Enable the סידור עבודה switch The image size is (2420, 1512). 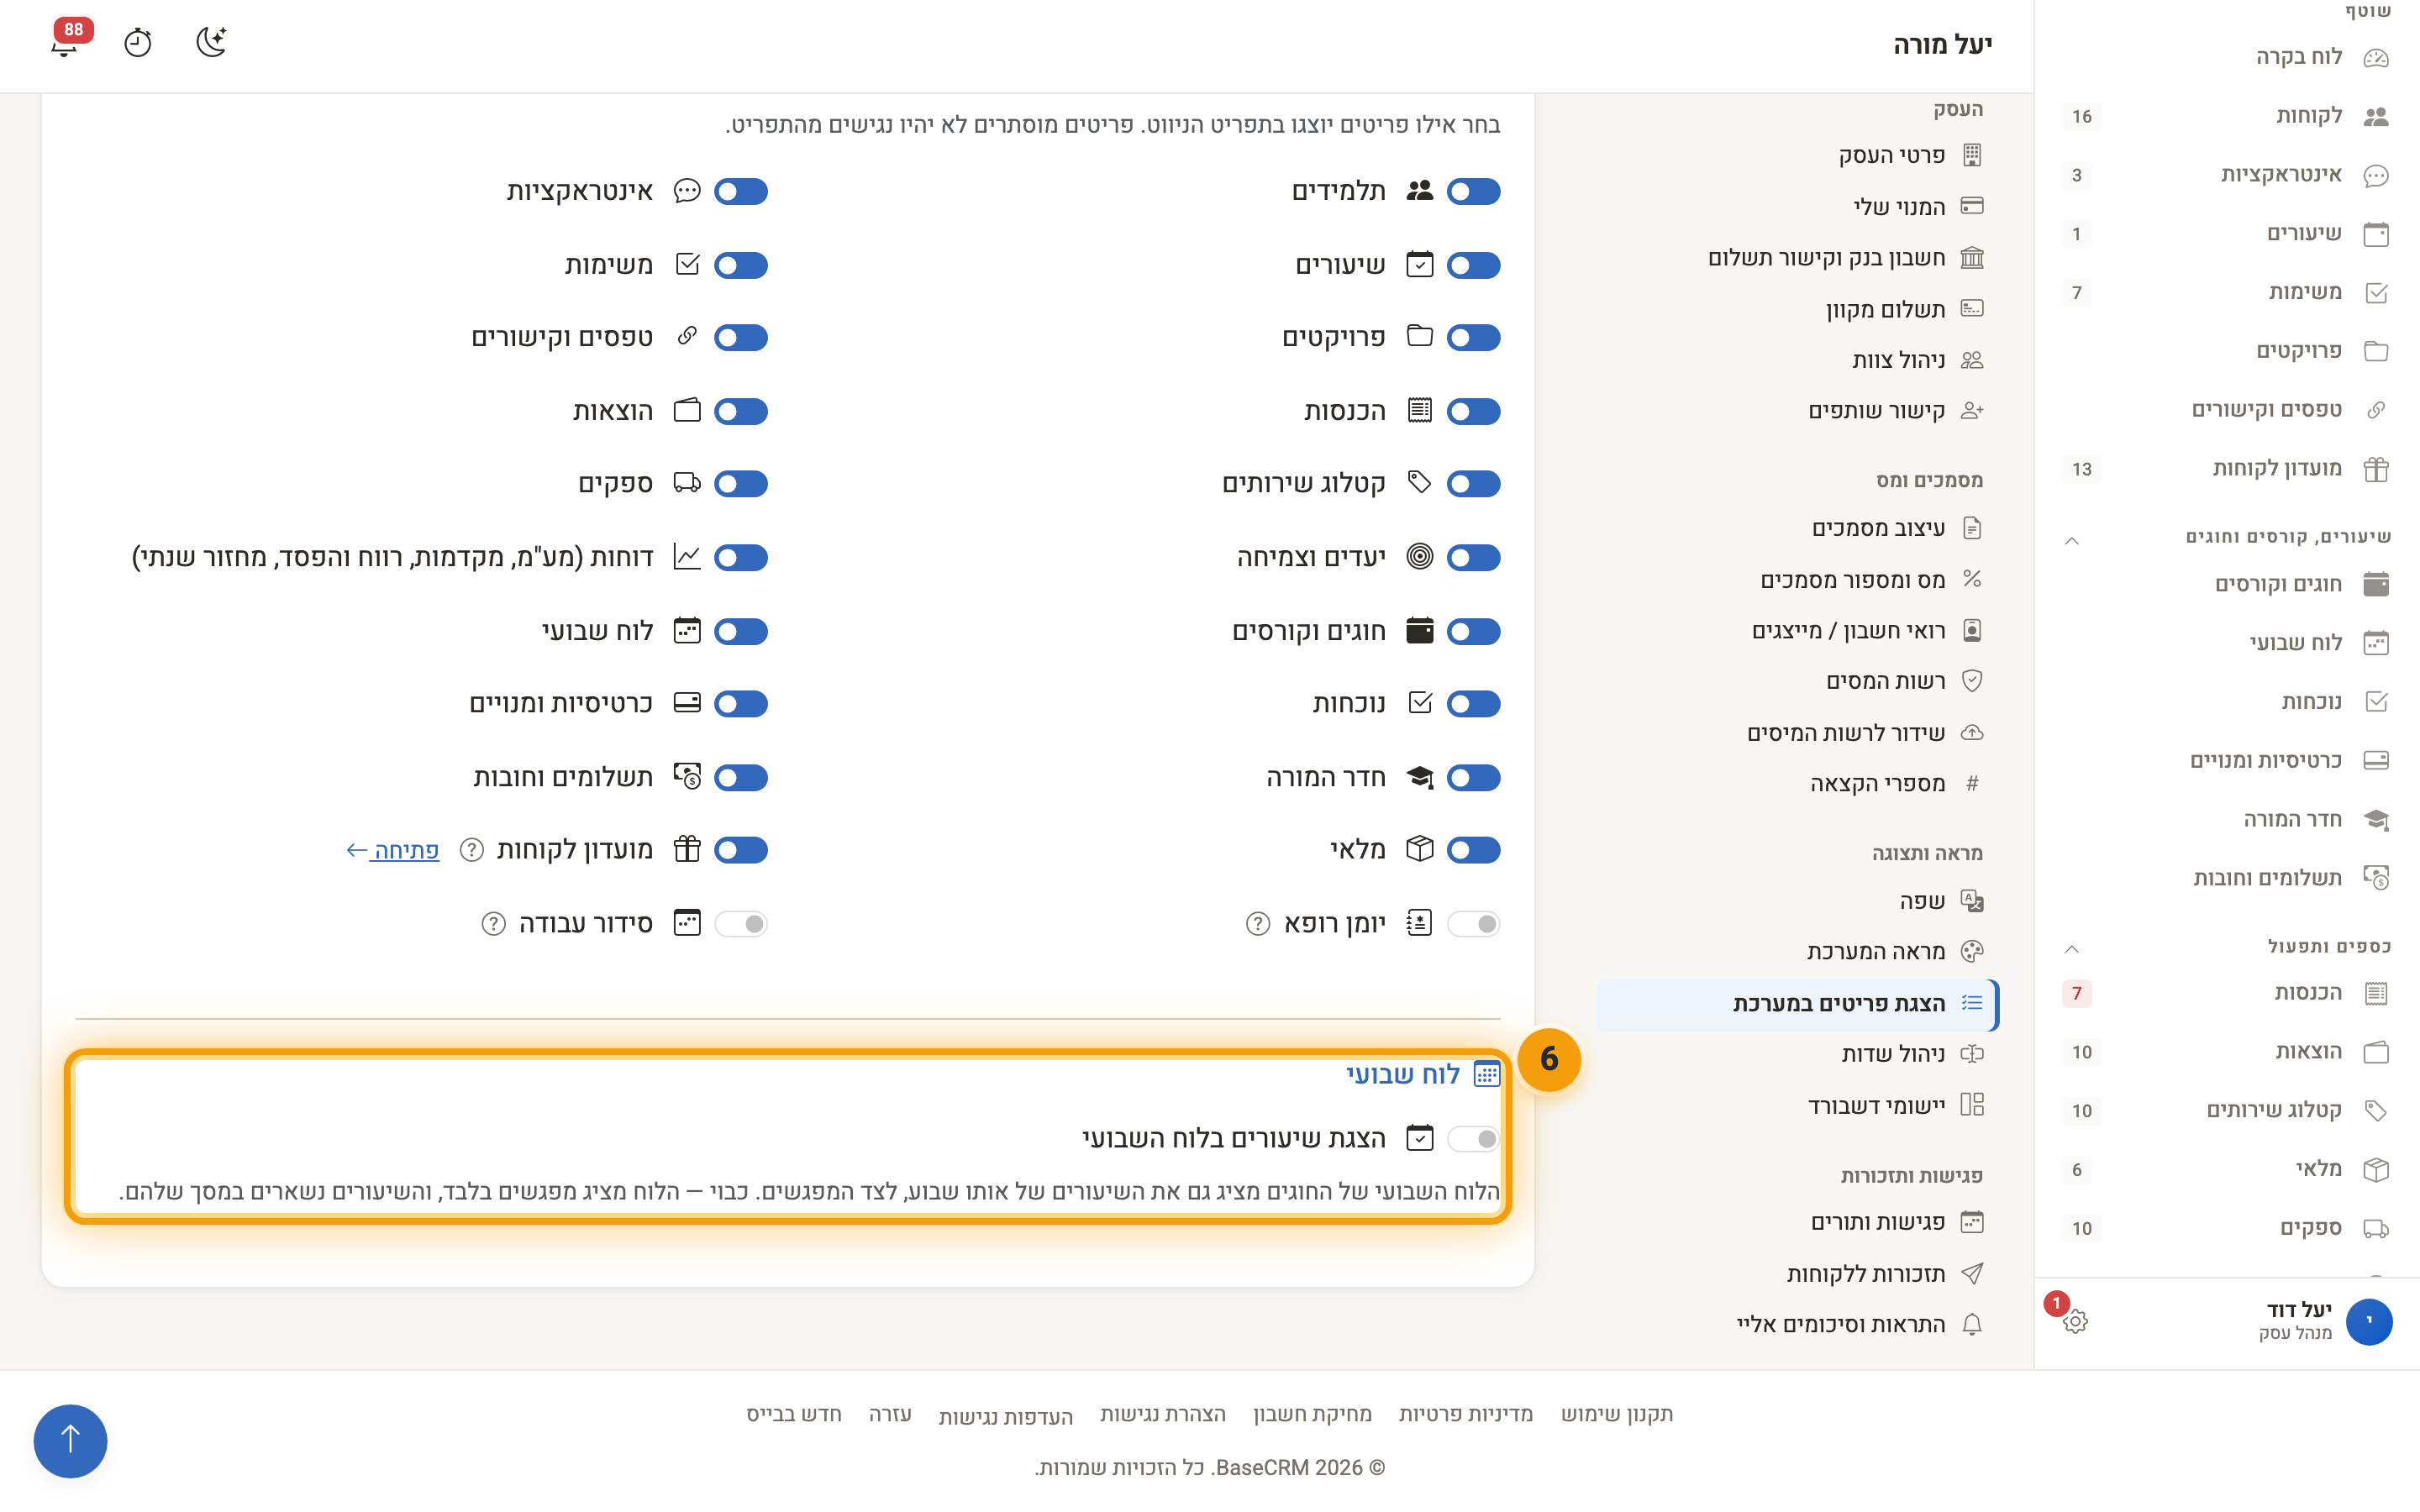(x=740, y=924)
